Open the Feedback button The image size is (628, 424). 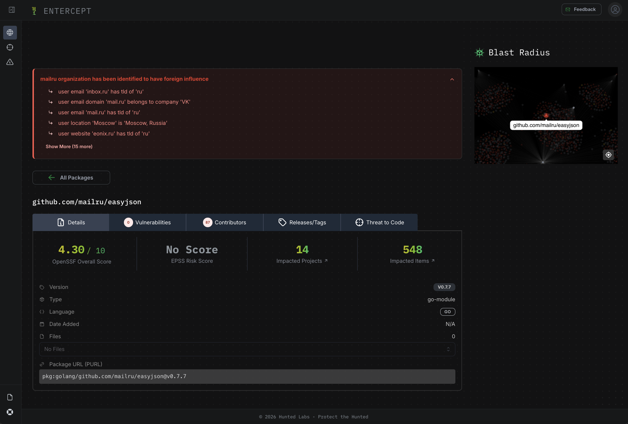581,10
